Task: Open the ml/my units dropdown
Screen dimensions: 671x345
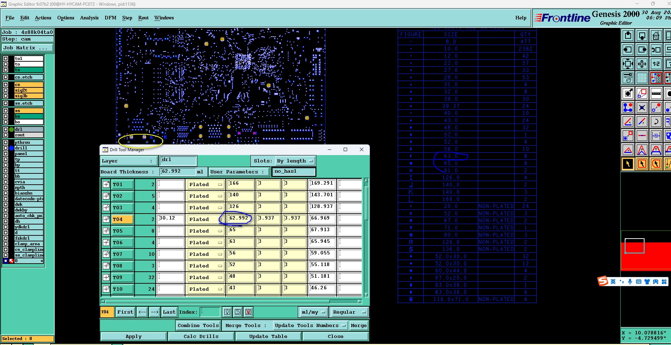Action: coord(313,312)
